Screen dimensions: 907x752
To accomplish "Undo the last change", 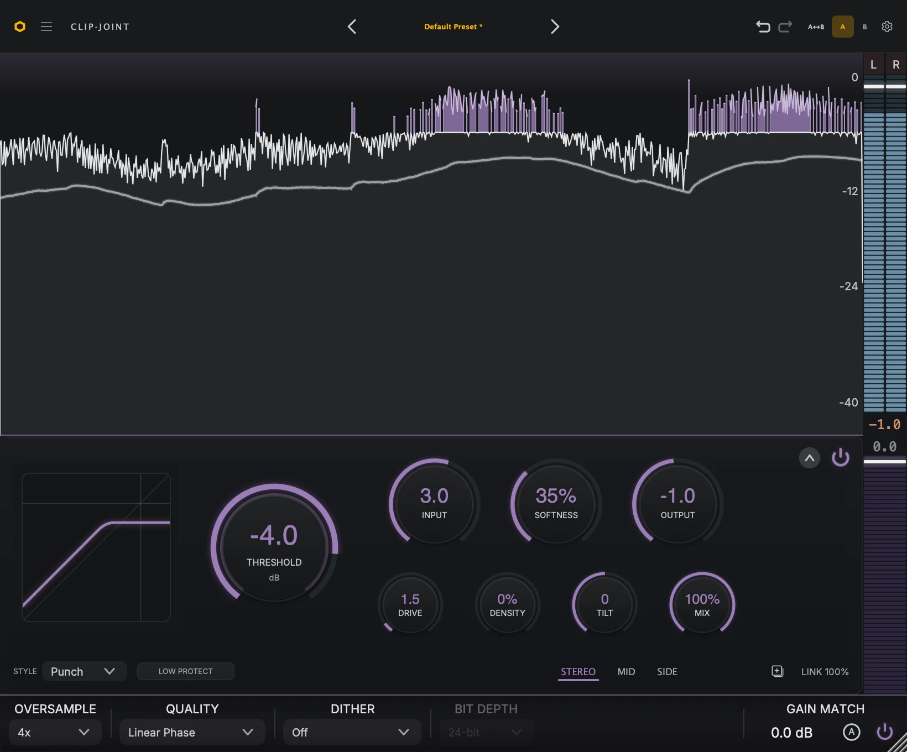I will tap(763, 27).
